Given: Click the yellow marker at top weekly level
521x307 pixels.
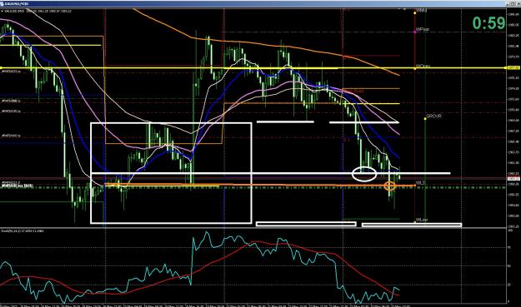Looking at the screenshot, I should (414, 13).
